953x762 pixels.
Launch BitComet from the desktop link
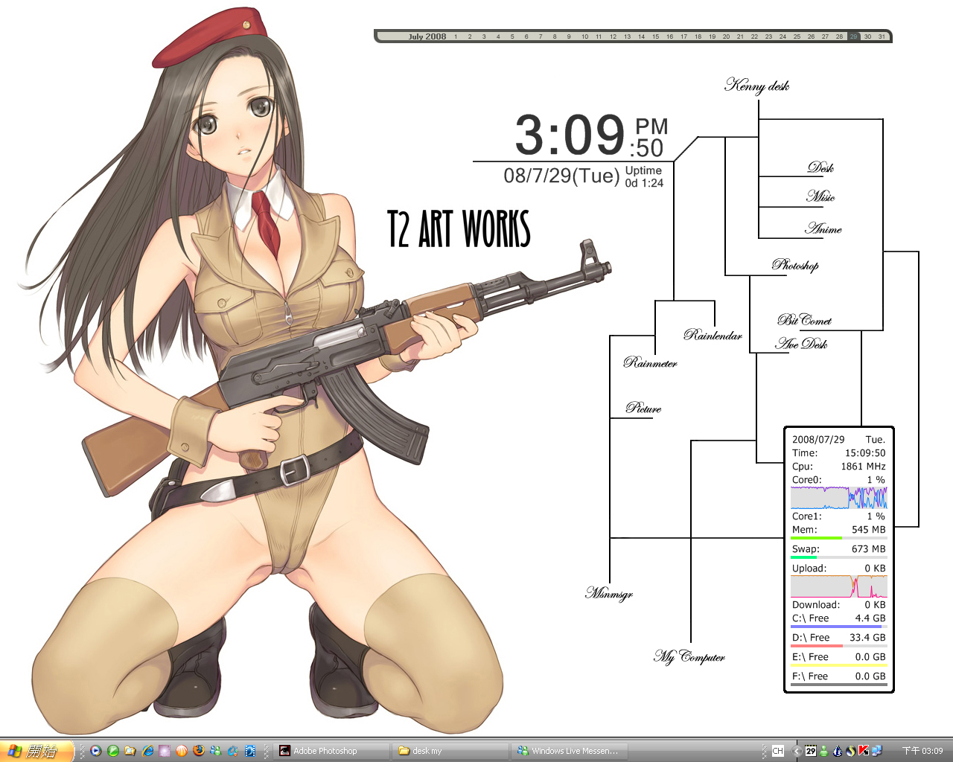click(x=804, y=320)
